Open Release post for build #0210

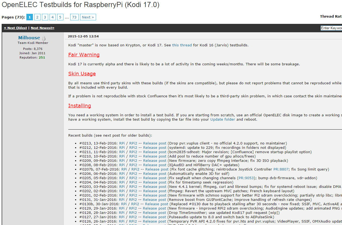coord(155,156)
